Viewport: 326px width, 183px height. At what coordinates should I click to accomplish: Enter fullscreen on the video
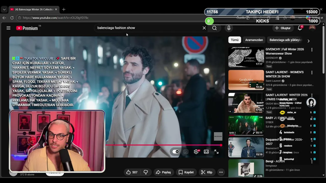(216, 152)
